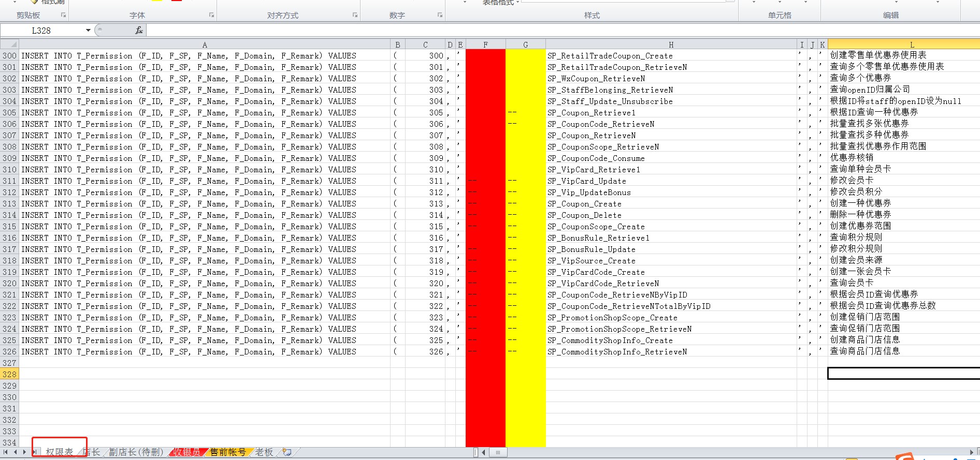The width and height of the screenshot is (980, 460).
Task: Click the horizontal scrollbar right arrow
Action: point(972,452)
